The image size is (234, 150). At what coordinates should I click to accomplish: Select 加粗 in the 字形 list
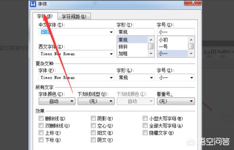coord(132,54)
